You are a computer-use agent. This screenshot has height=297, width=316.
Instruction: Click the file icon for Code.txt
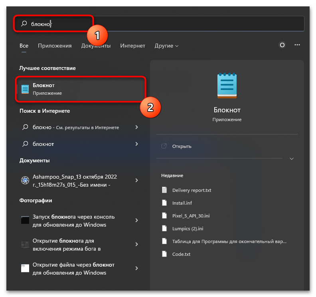coord(164,254)
